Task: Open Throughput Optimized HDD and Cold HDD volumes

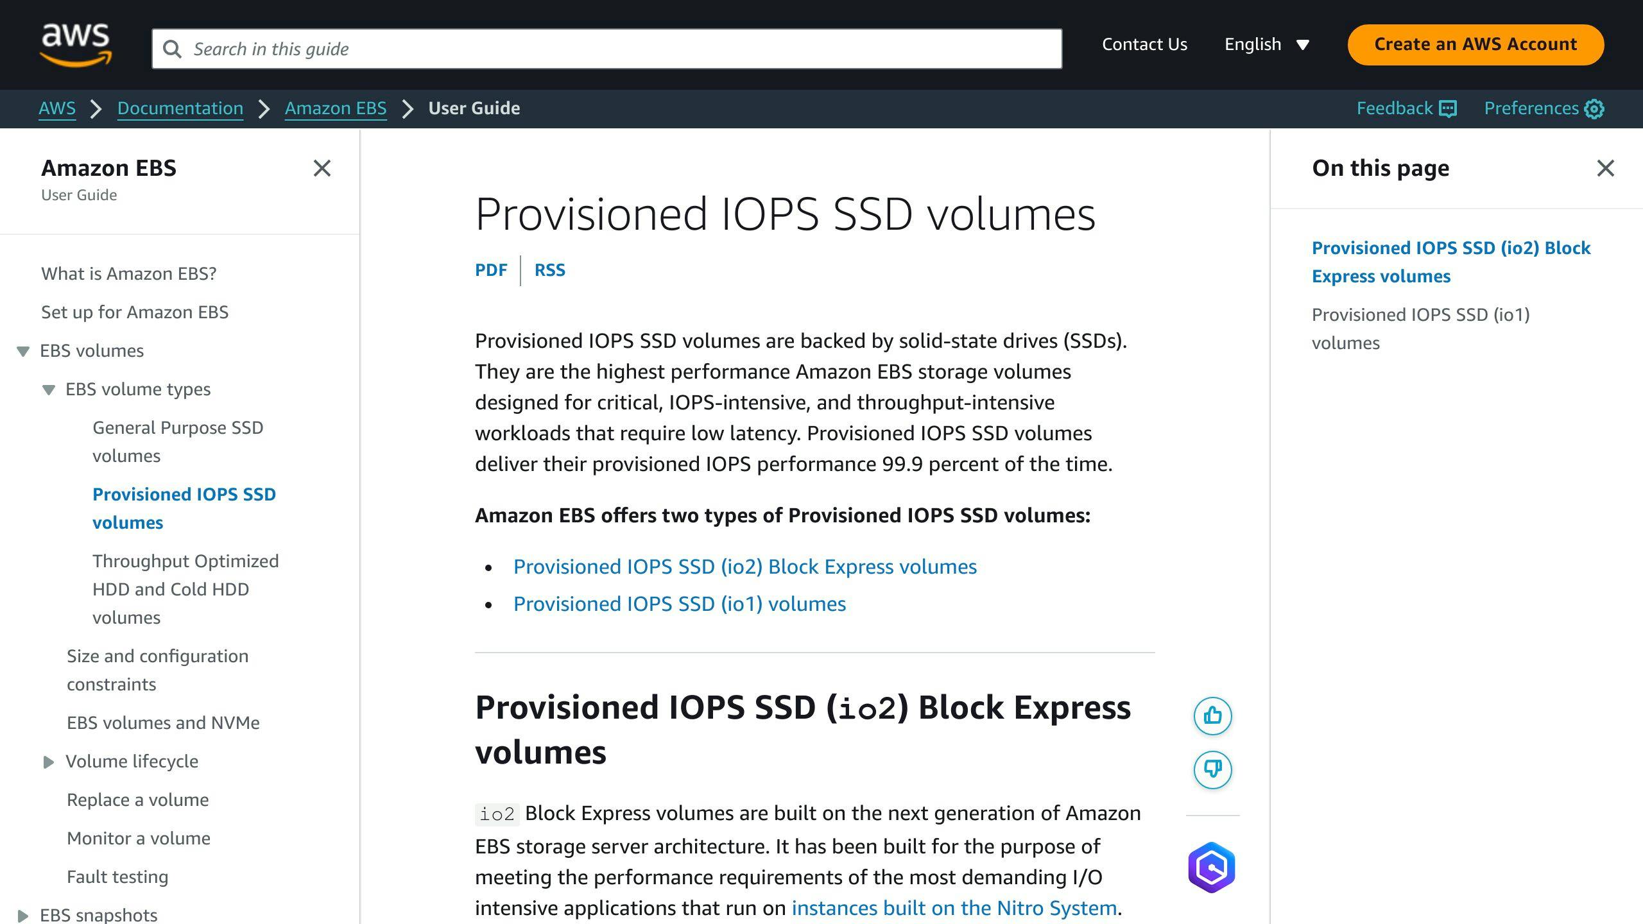Action: pyautogui.click(x=185, y=589)
